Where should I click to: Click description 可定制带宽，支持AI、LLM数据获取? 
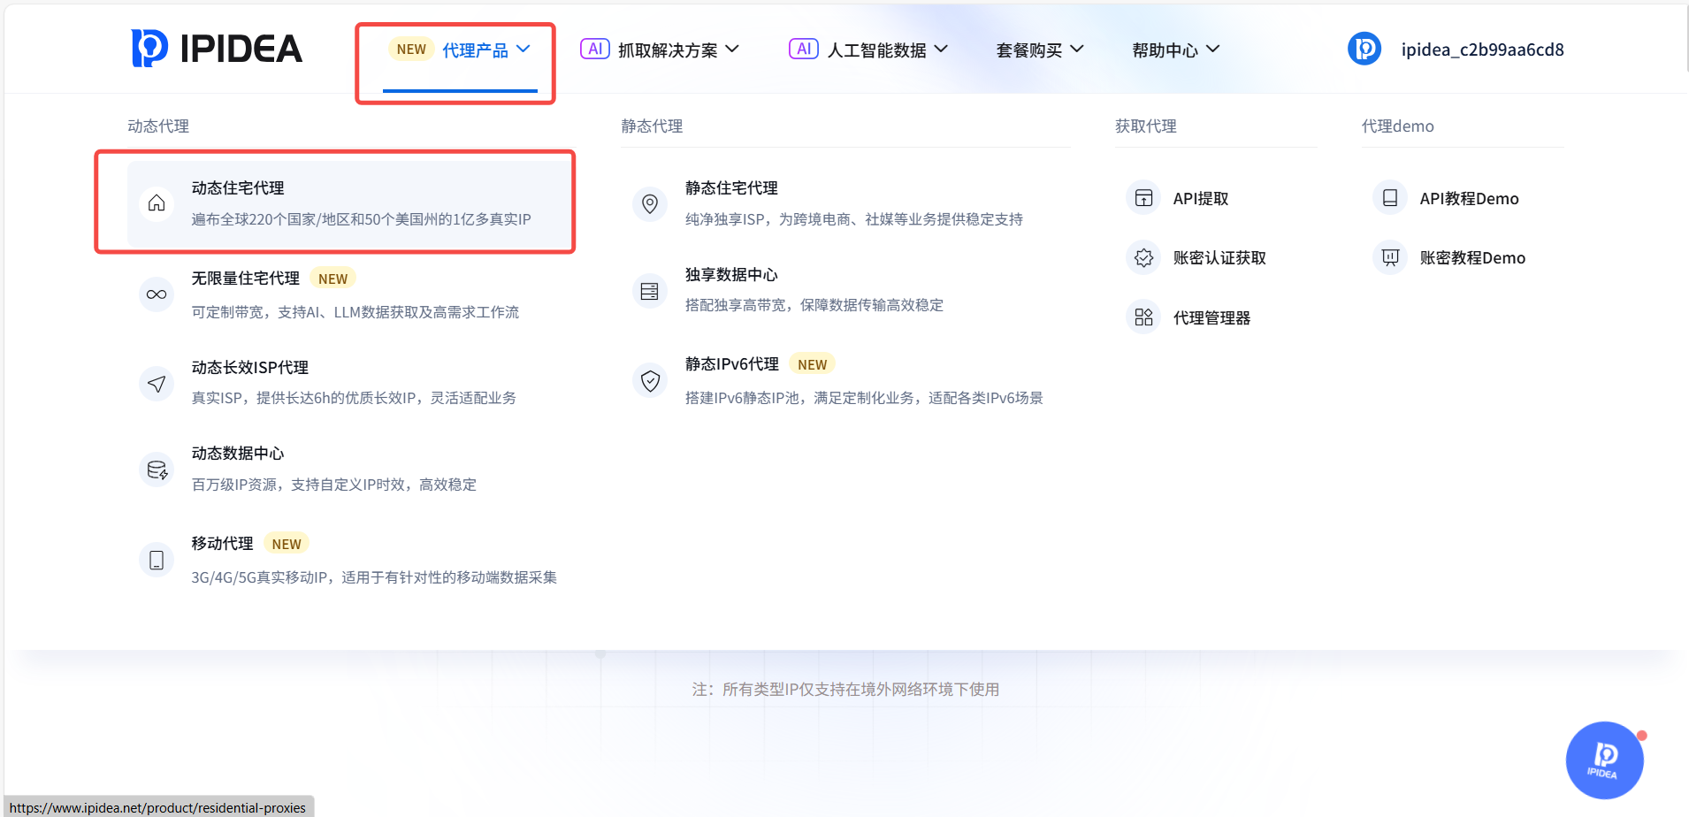(x=355, y=312)
